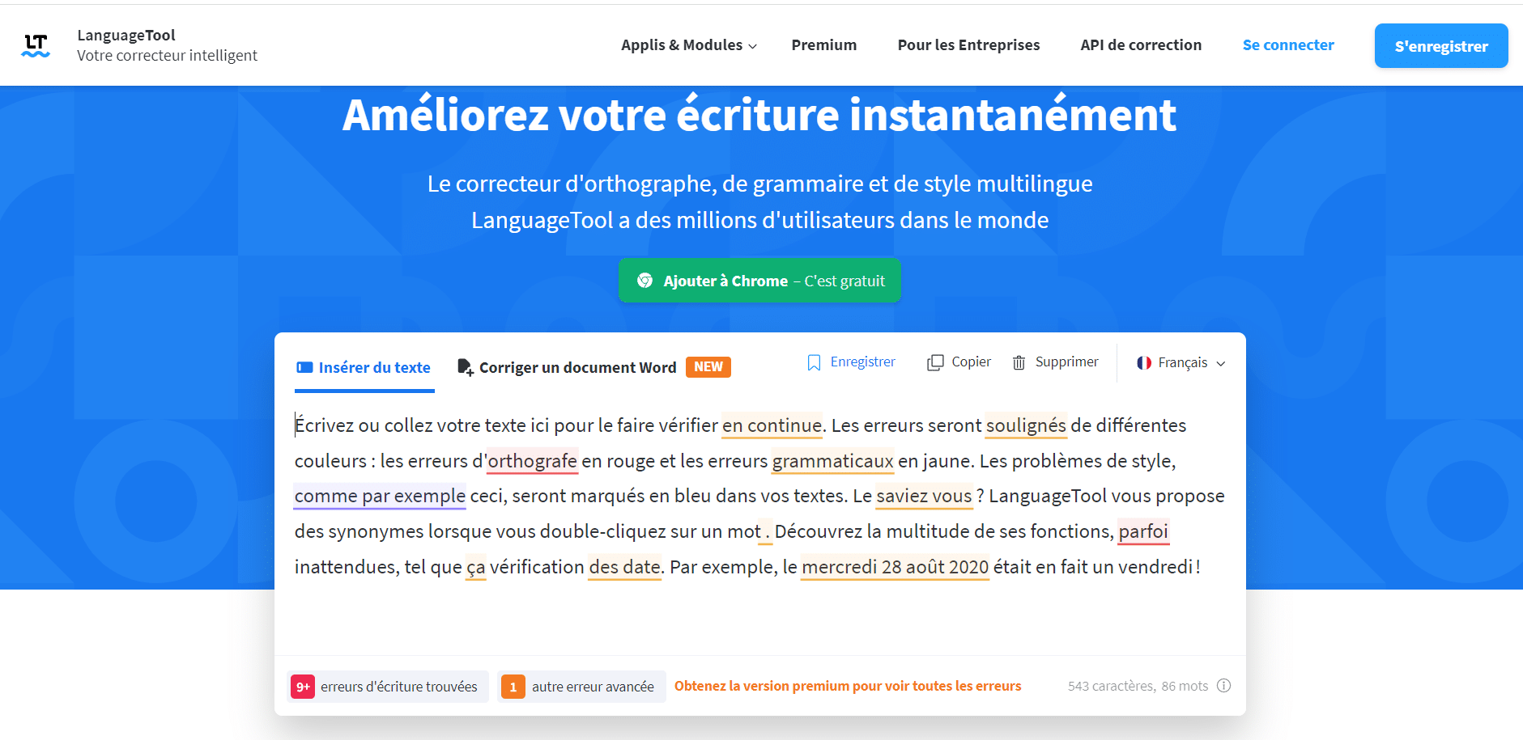Click the orange 1 error badge
Image resolution: width=1523 pixels, height=740 pixels.
(513, 687)
